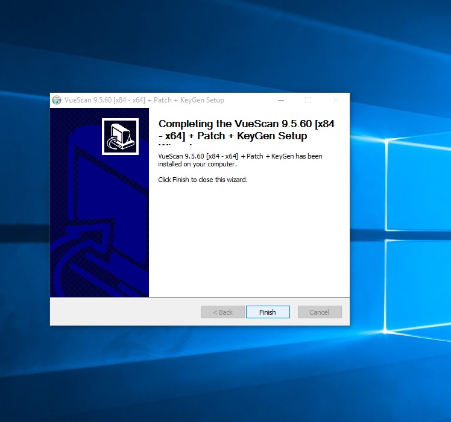Viewport: 451px width, 422px height.
Task: Click the Finish button
Action: (x=267, y=312)
